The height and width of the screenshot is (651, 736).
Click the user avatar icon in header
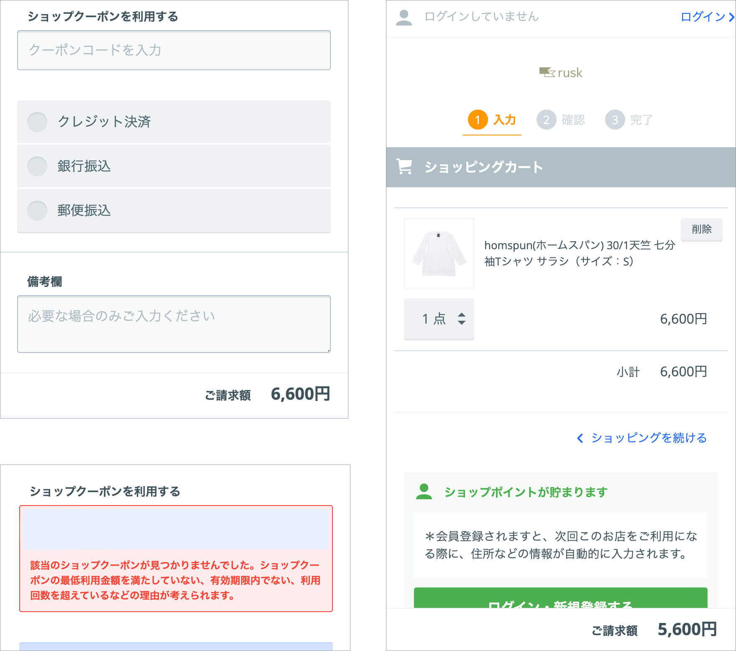pos(404,18)
